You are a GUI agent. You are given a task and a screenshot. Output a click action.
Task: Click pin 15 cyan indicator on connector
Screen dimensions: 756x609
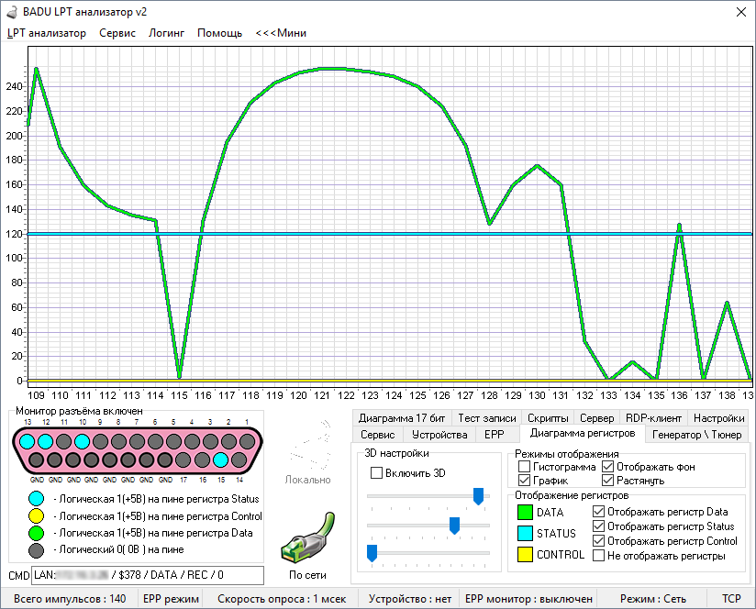tap(220, 460)
